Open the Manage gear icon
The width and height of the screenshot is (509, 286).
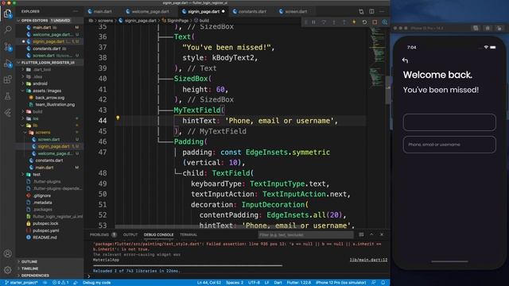7,269
